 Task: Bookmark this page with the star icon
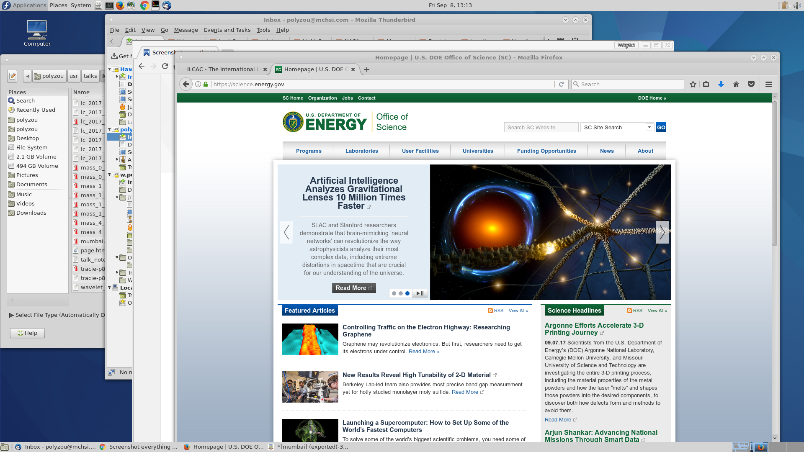pyautogui.click(x=693, y=84)
